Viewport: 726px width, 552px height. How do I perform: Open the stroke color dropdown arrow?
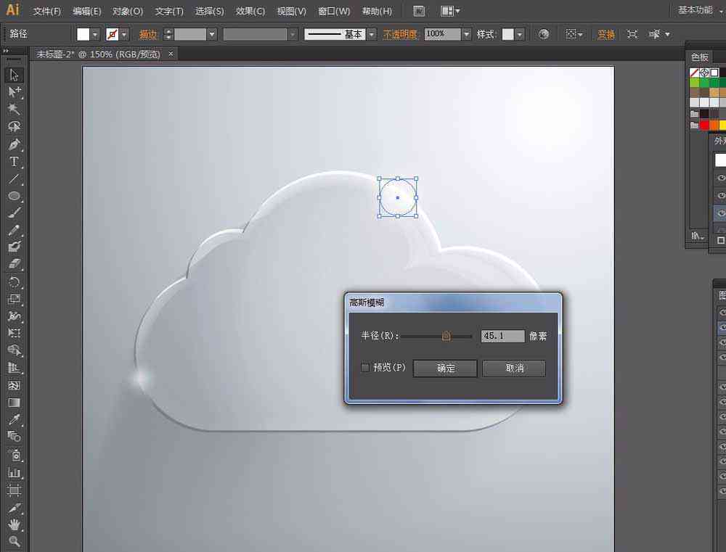[124, 35]
